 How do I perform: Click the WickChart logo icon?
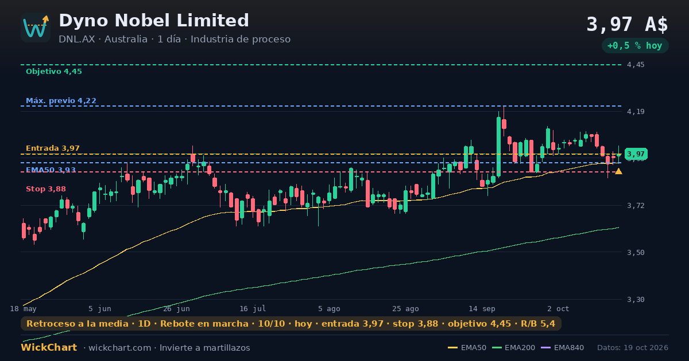(36, 28)
